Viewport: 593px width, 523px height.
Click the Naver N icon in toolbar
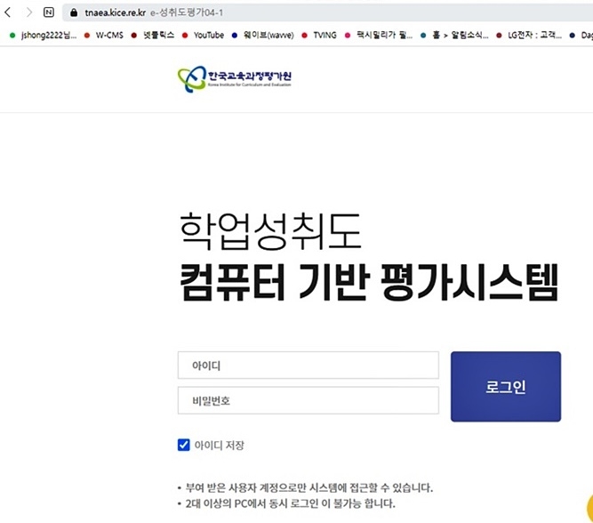coord(49,13)
